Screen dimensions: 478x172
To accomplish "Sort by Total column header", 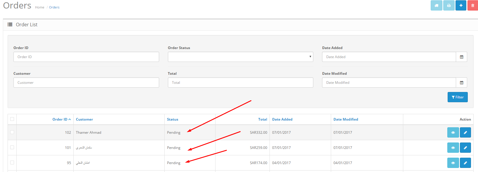I will (x=263, y=119).
